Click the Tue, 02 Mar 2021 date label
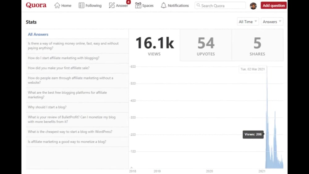 pyautogui.click(x=253, y=69)
